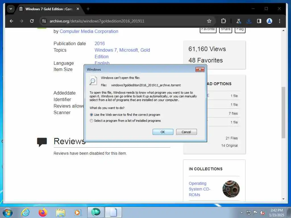291x218 pixels.
Task: Click the 61,160 Views text
Action: click(207, 49)
